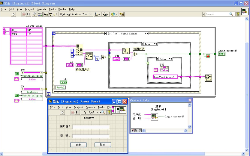Click the KeyFocus property of ID node
Image resolution: width=250 pixels, height=156 pixels.
[x=32, y=92]
